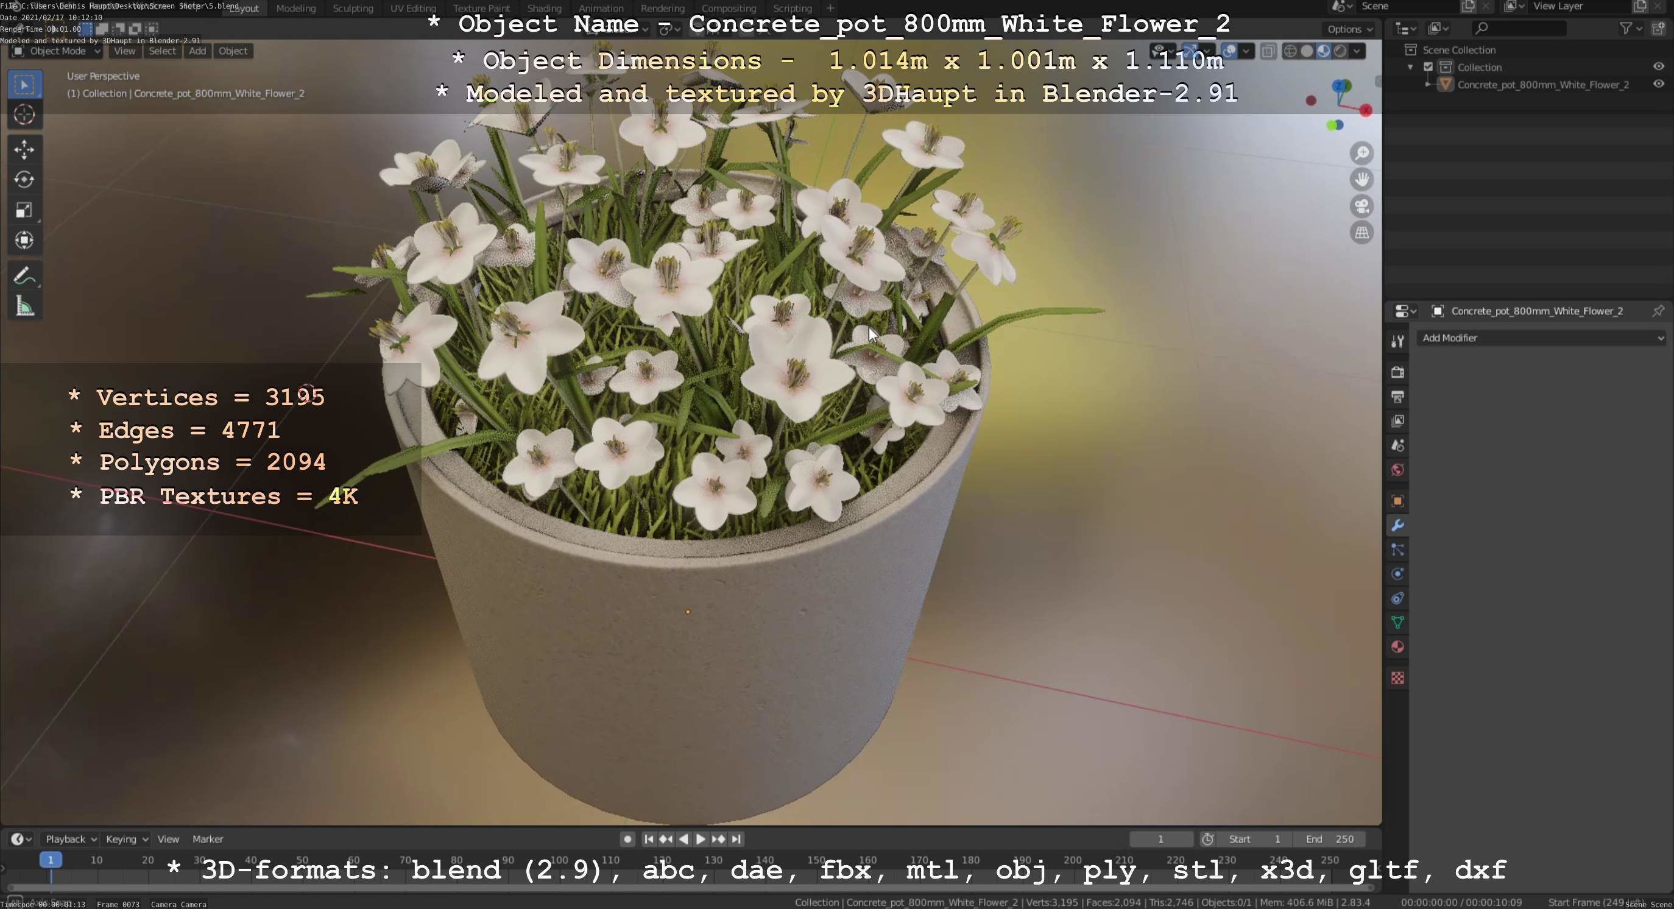
Task: Open viewport shading options dropdown arrow
Action: [x=1357, y=51]
